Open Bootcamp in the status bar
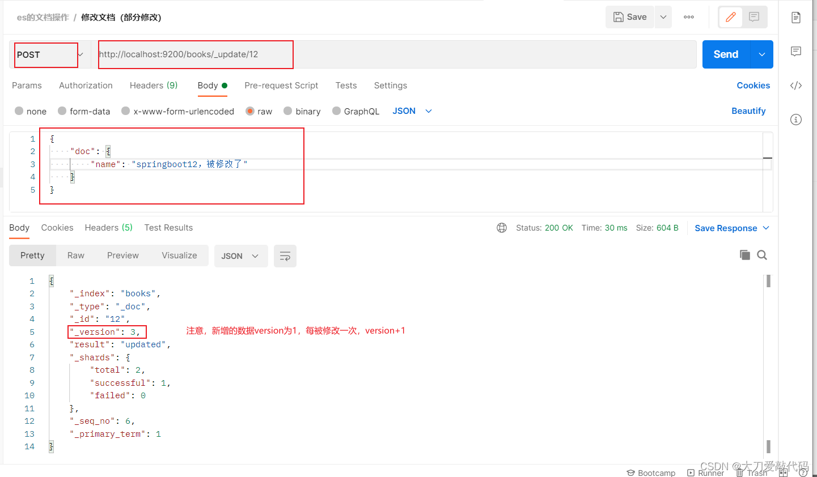The height and width of the screenshot is (477, 817). [x=651, y=472]
